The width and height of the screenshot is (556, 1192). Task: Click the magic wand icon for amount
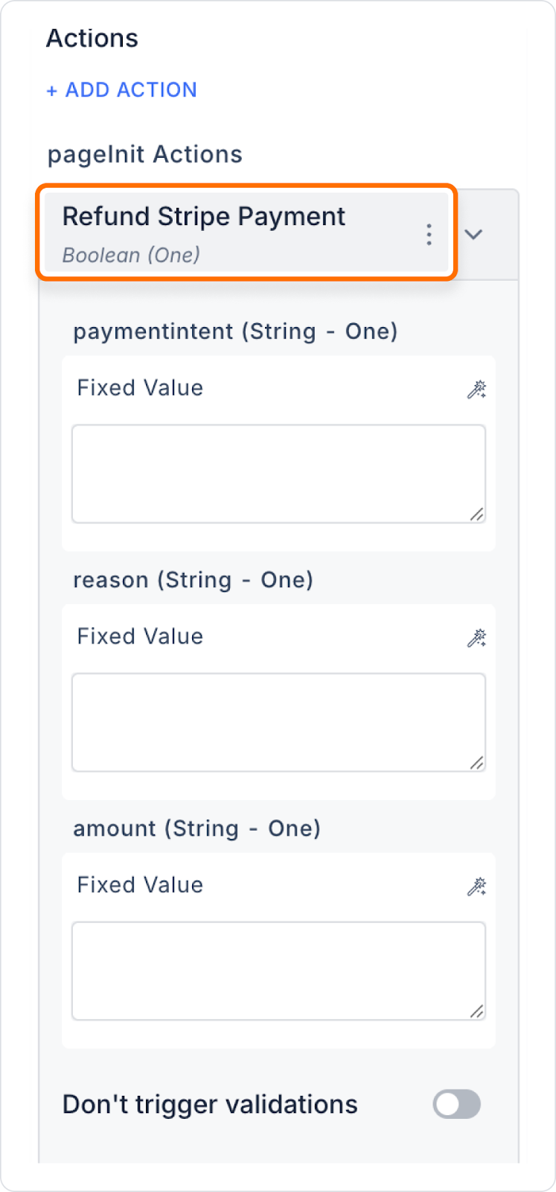click(x=476, y=887)
